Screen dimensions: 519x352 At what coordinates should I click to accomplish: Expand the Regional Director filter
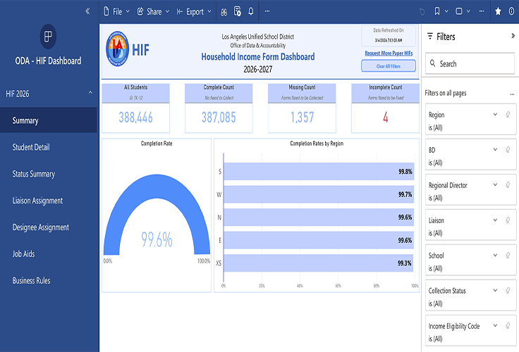pyautogui.click(x=495, y=184)
